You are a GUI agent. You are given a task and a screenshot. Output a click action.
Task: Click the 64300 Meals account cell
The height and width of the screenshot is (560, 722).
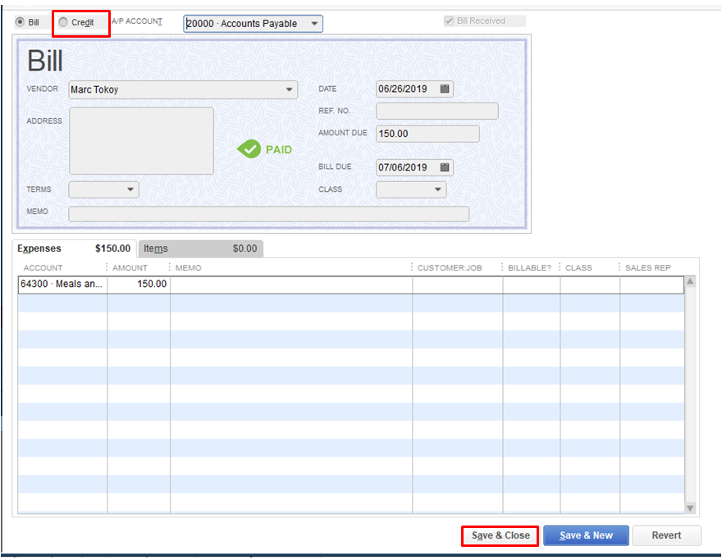(x=62, y=285)
